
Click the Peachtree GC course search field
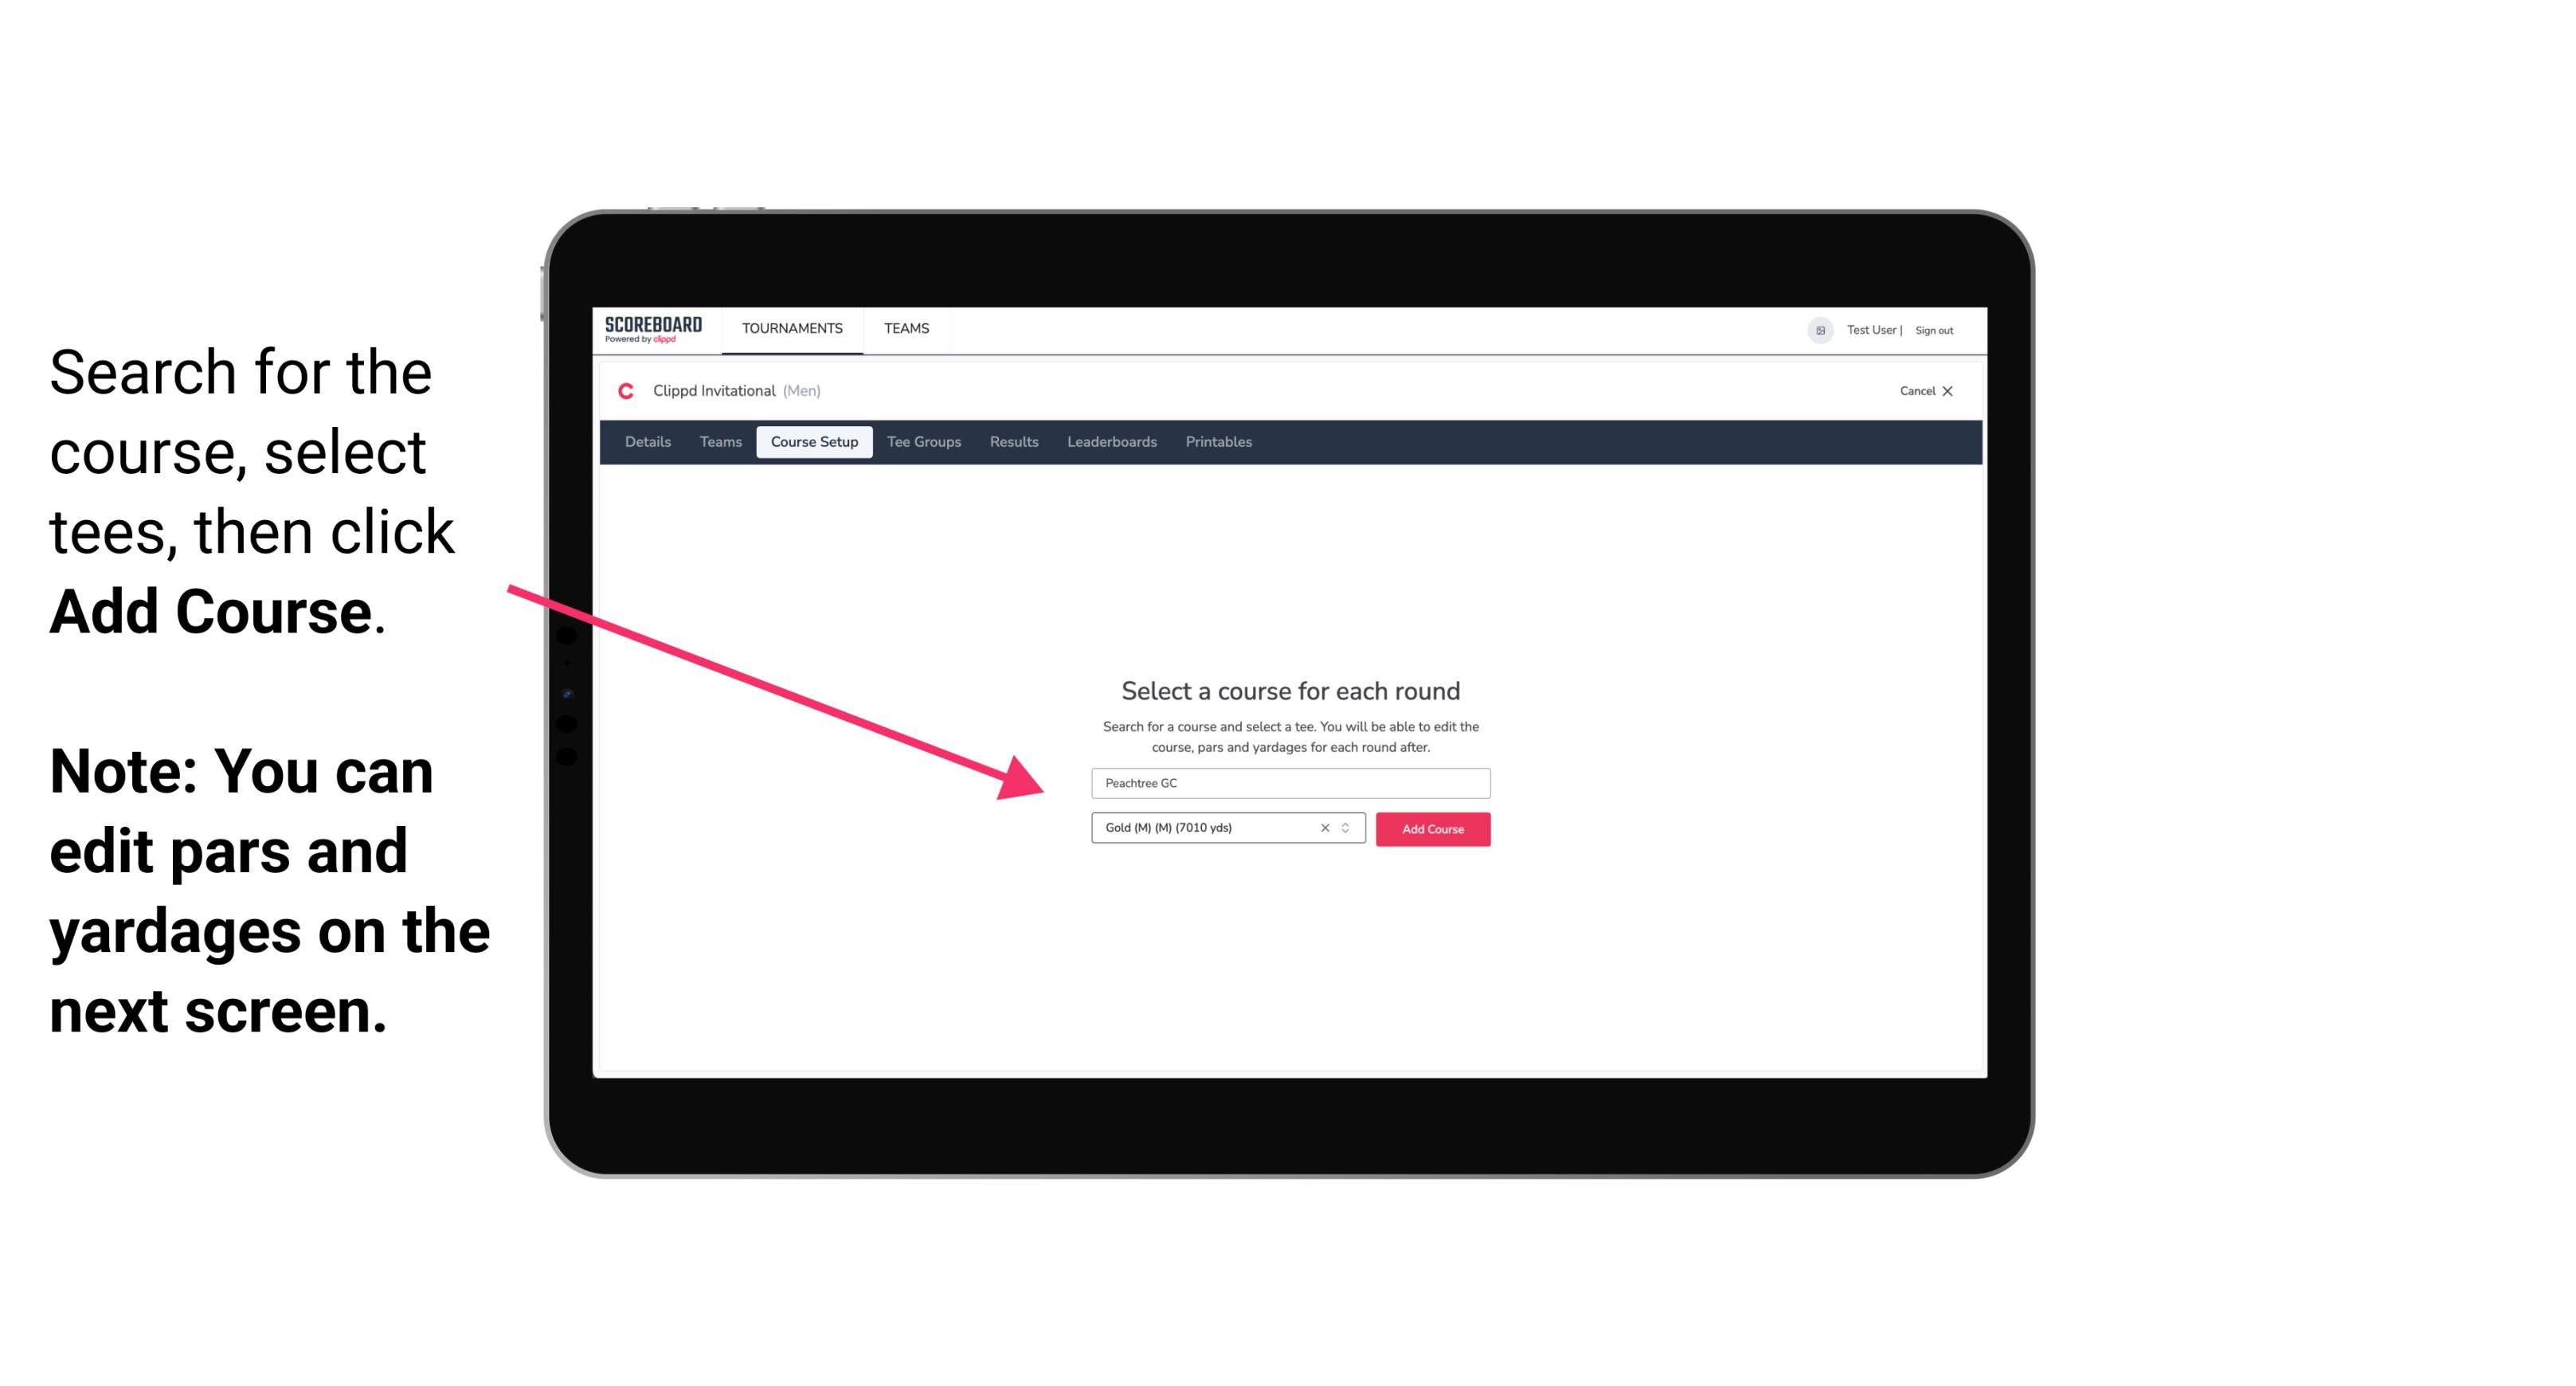click(x=1290, y=781)
